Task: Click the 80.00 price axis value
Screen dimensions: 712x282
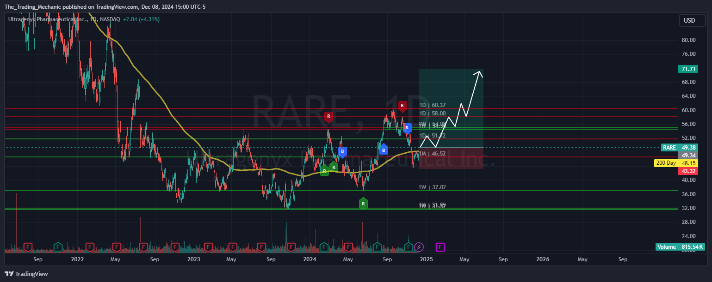Action: (x=689, y=40)
